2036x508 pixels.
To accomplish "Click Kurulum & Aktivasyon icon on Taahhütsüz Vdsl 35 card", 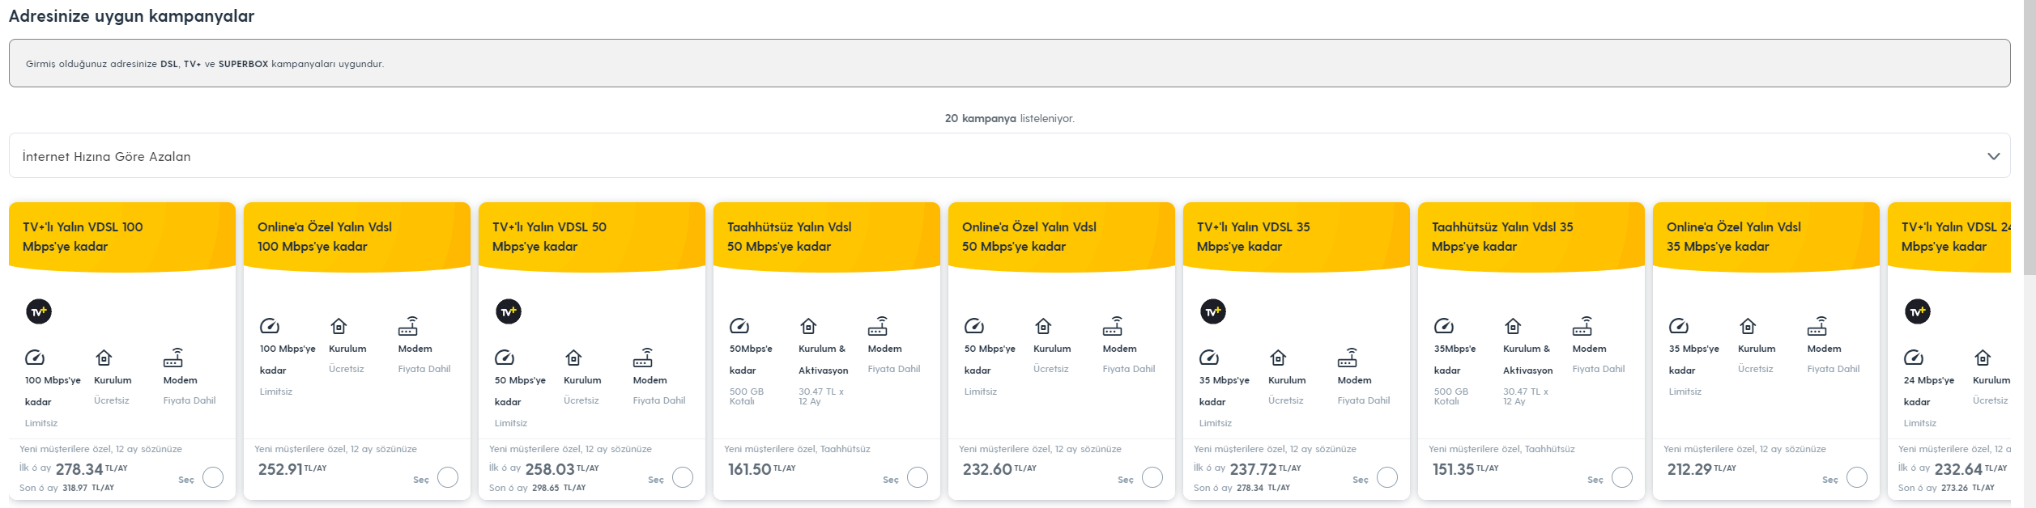I will coord(1513,326).
